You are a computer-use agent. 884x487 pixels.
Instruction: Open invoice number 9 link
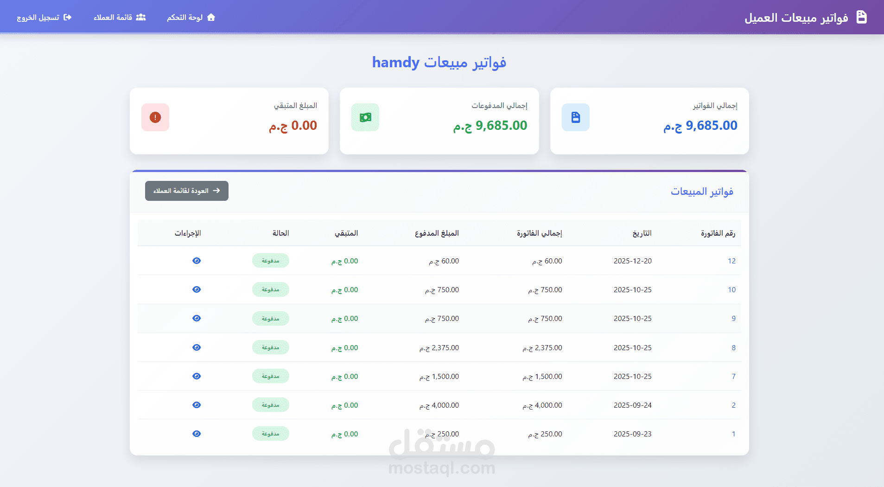point(733,318)
